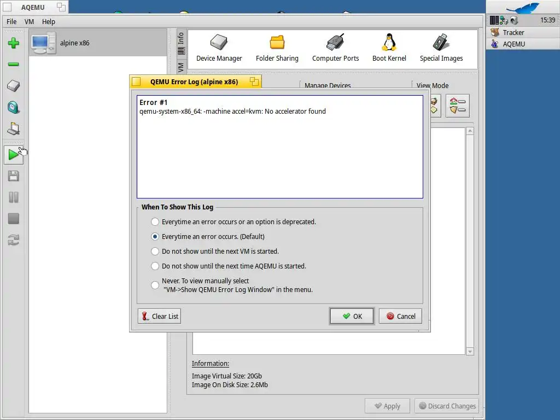This screenshot has width=560, height=420.
Task: Click inside the error log text area
Action: [280, 147]
